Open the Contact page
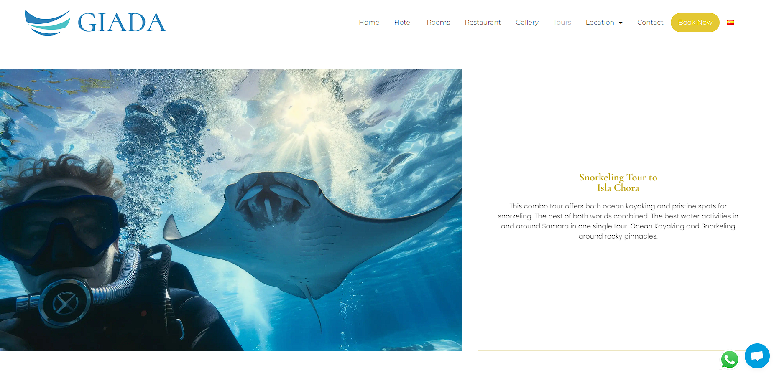Screen dimensions: 774x373 pos(650,23)
